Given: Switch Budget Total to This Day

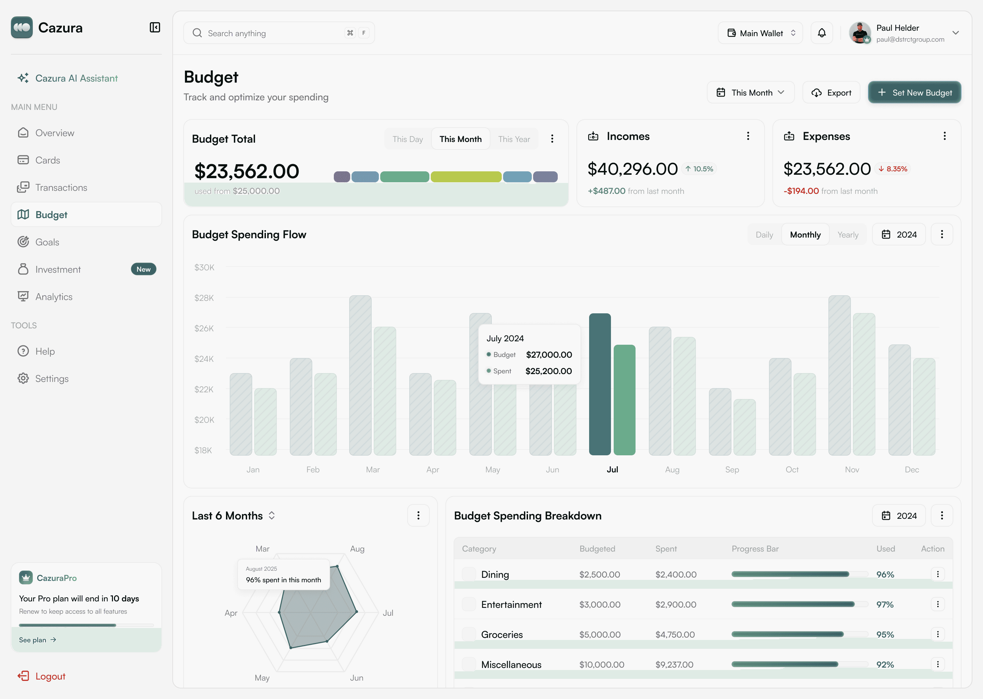Looking at the screenshot, I should click(408, 139).
